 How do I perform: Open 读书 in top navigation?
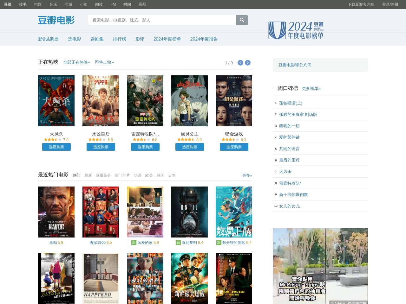click(23, 4)
